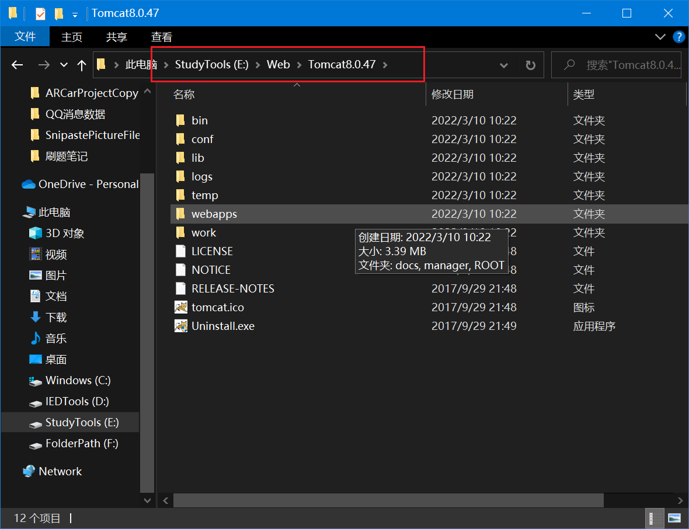Switch to large icons view layout
Screen dimensions: 689x529
[x=674, y=518]
